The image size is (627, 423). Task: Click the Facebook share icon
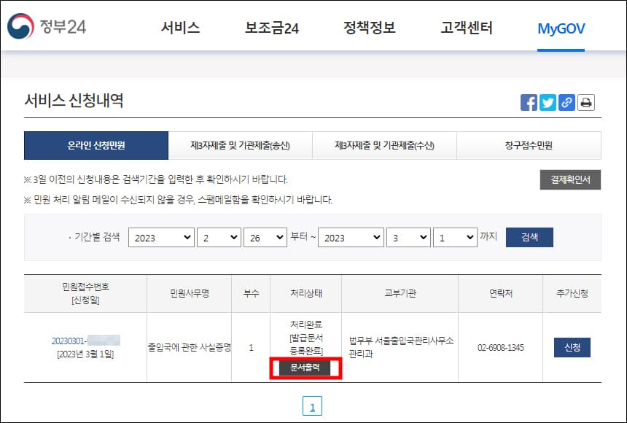529,102
